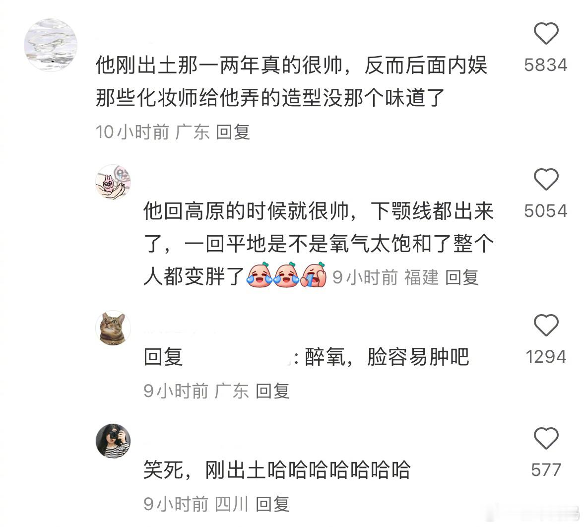Open the camera girl avatar profile

tap(113, 441)
